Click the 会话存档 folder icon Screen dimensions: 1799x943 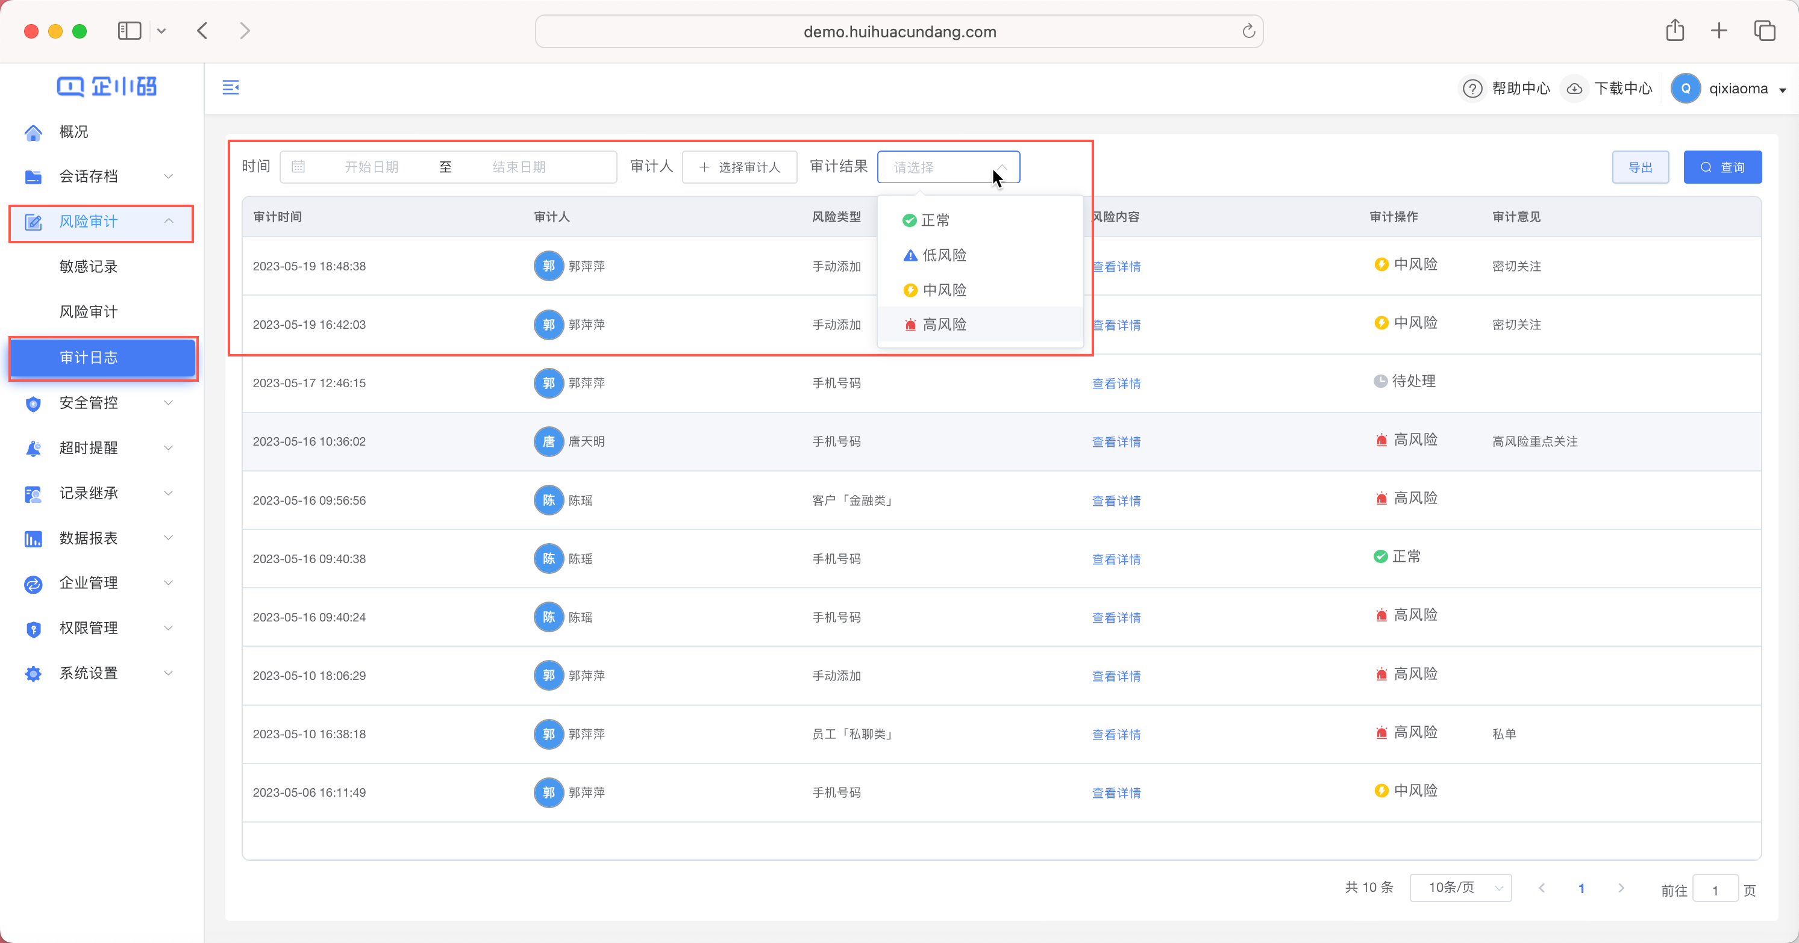(33, 176)
